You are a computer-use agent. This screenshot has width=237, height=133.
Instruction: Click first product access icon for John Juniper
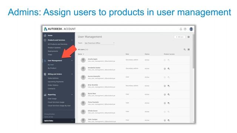165,120
